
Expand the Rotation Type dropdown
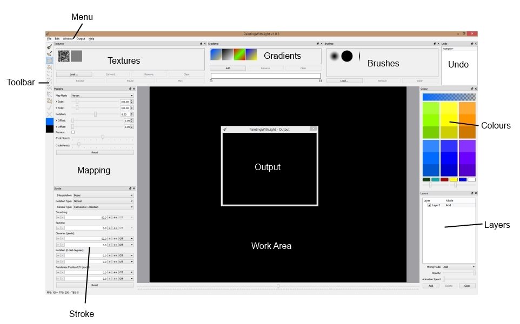[x=103, y=201]
